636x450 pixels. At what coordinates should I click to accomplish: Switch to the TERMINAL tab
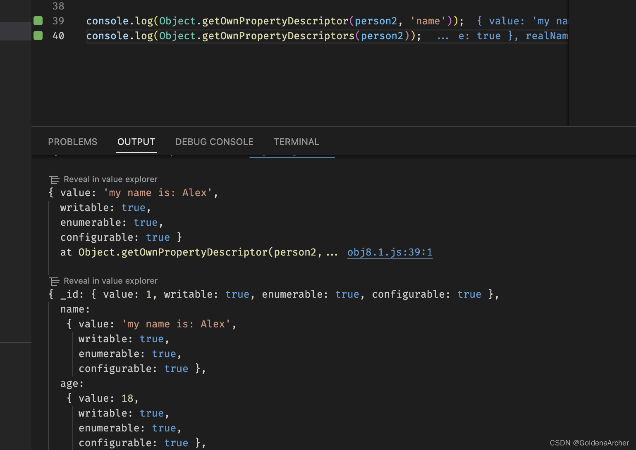pyautogui.click(x=296, y=142)
